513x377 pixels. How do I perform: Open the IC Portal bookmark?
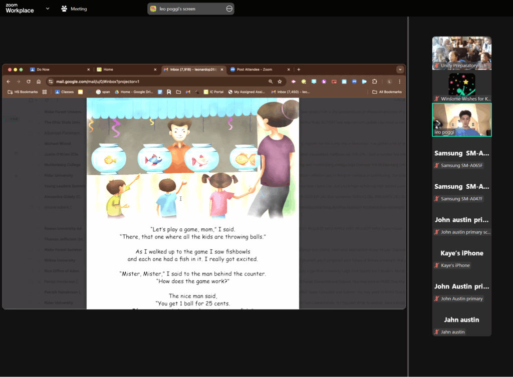pyautogui.click(x=213, y=92)
